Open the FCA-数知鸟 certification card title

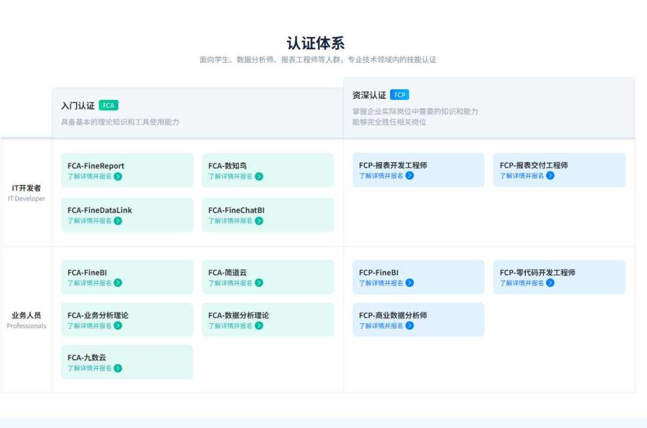(228, 166)
